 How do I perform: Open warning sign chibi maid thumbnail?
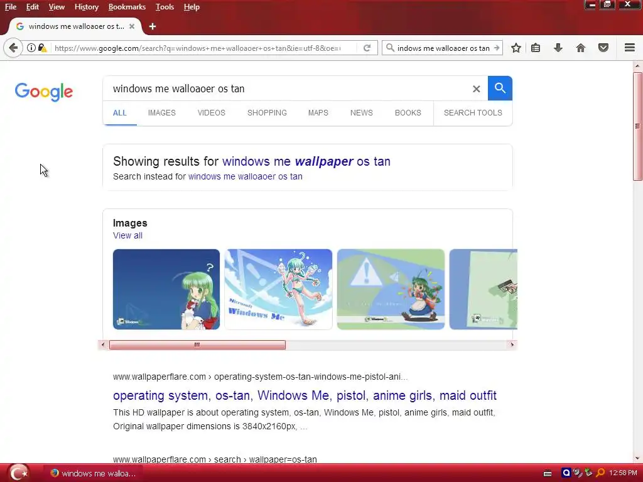(x=391, y=289)
